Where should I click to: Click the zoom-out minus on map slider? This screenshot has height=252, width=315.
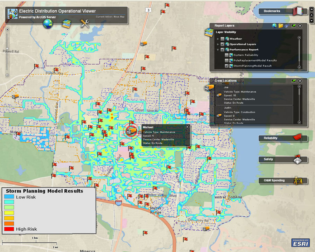coord(7,75)
